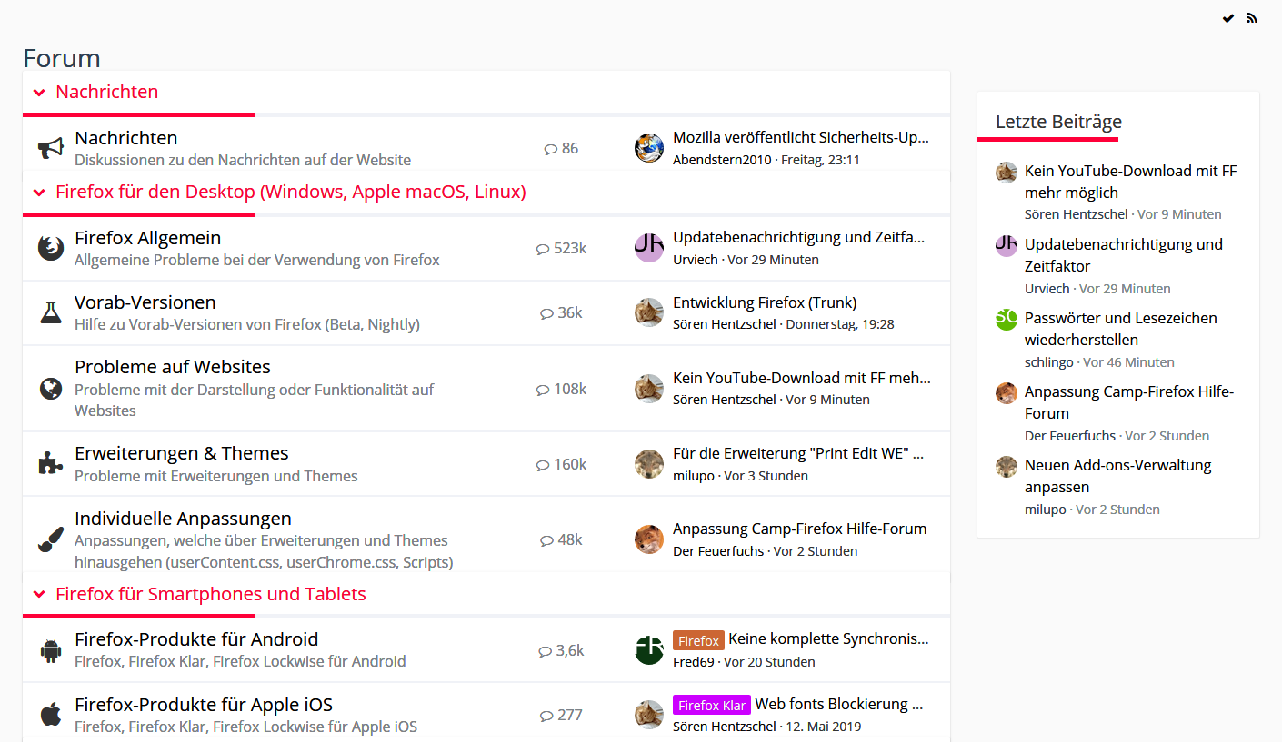The width and height of the screenshot is (1282, 742).
Task: Open Firefox-Produkte für Apple iOS forum
Action: 204,705
